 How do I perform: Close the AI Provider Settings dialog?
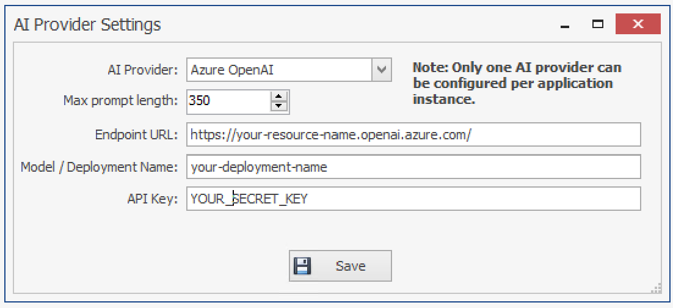638,24
